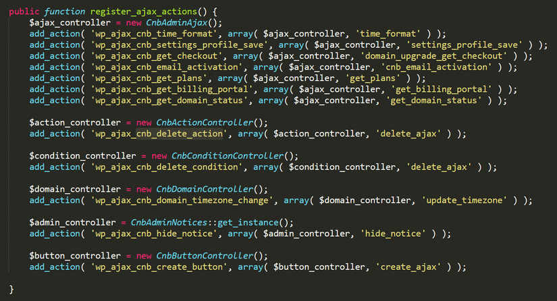Click the highlighted 'wp_ajax_cnb_delete_action' string

159,134
